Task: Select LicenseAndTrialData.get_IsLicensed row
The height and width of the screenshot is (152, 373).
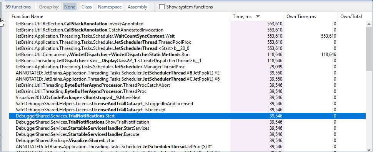Action: [187, 110]
